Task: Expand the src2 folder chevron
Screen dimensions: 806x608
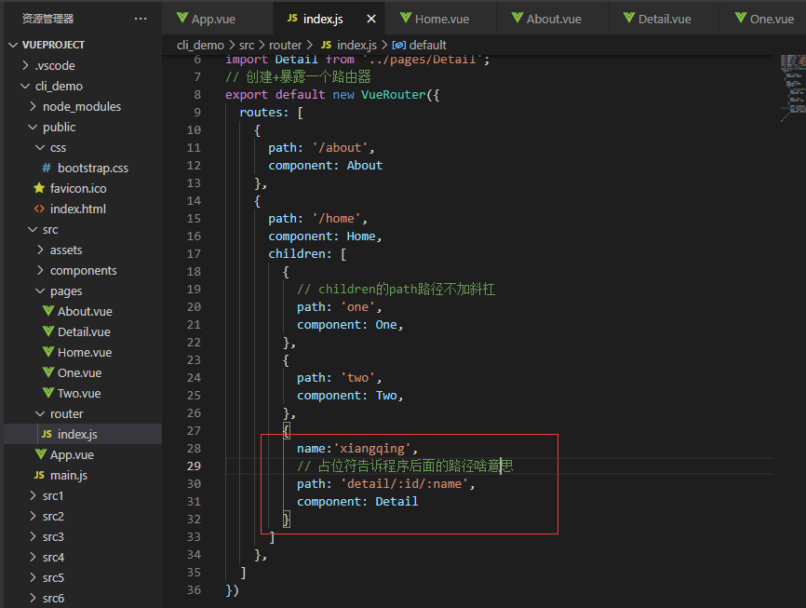Action: click(x=34, y=517)
